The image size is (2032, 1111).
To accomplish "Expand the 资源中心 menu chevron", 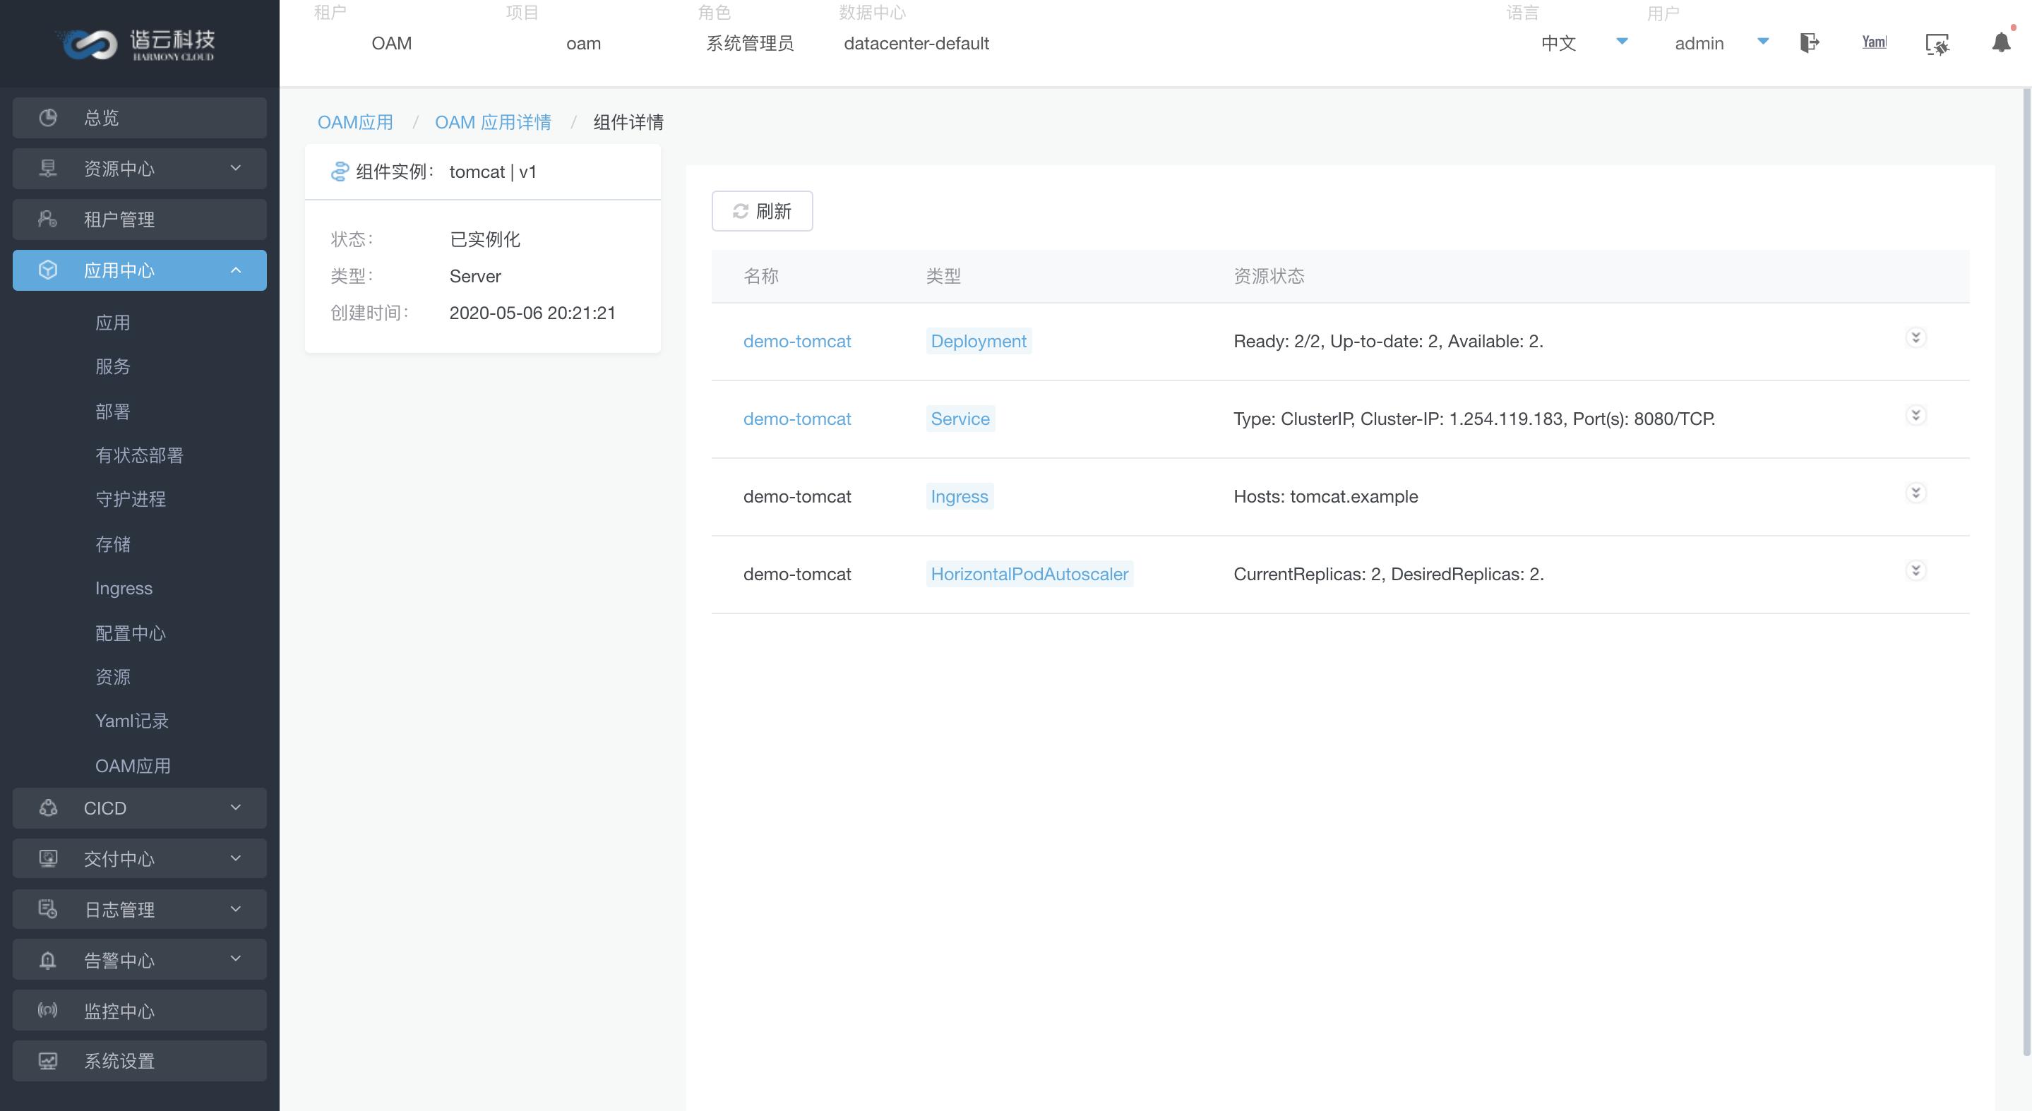I will [x=235, y=168].
